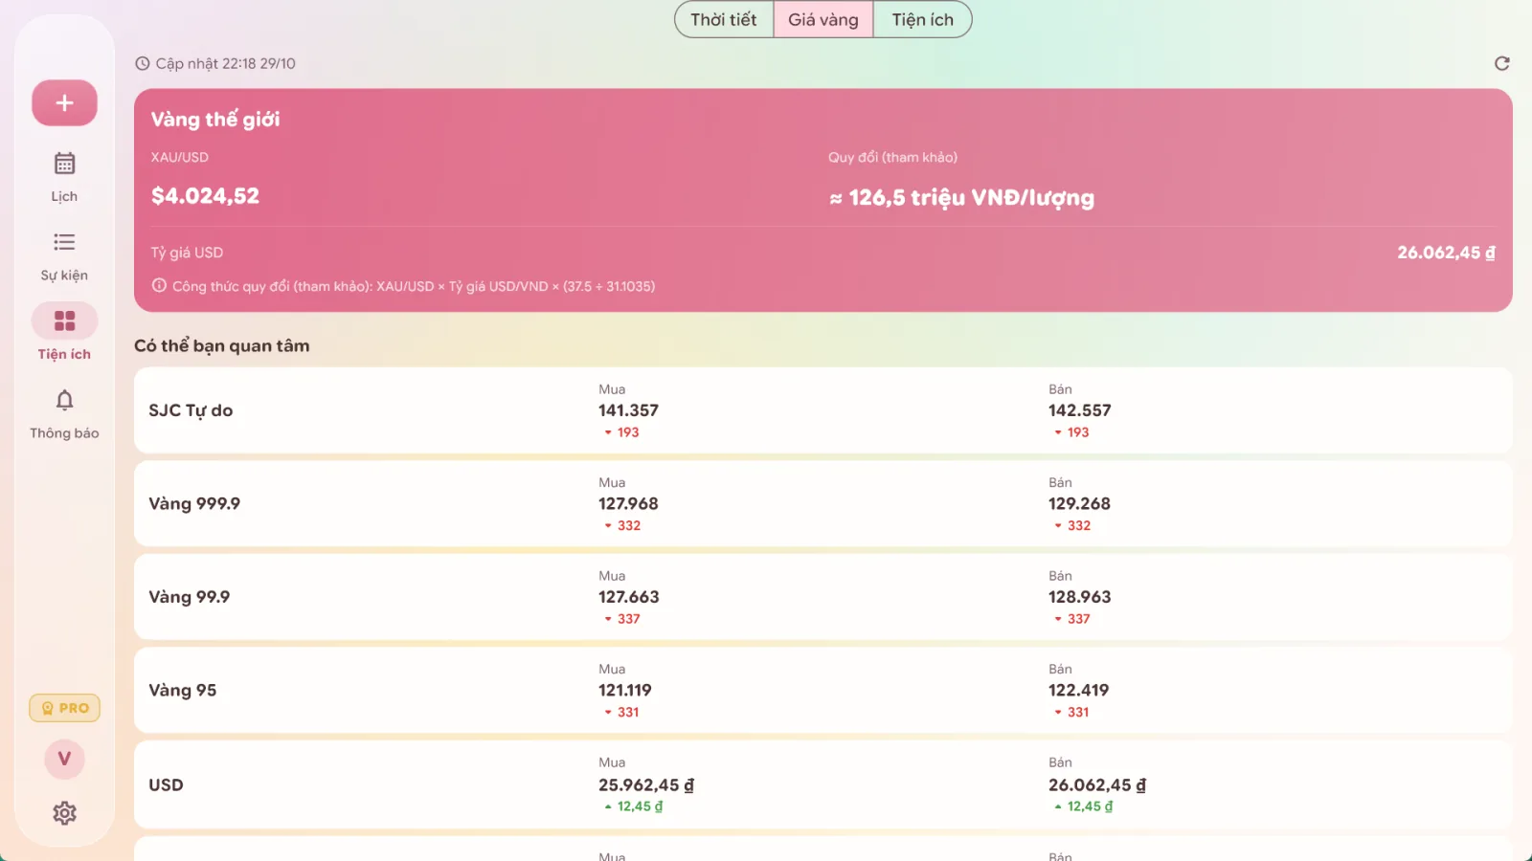
Task: Click SJC Tự do buy price 141.357
Action: (x=628, y=410)
